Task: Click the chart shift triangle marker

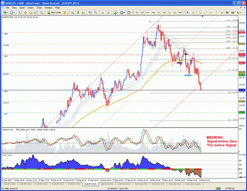Action: tap(202, 16)
